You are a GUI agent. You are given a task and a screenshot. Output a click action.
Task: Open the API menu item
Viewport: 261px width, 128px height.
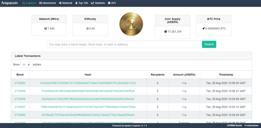pyautogui.click(x=112, y=3)
